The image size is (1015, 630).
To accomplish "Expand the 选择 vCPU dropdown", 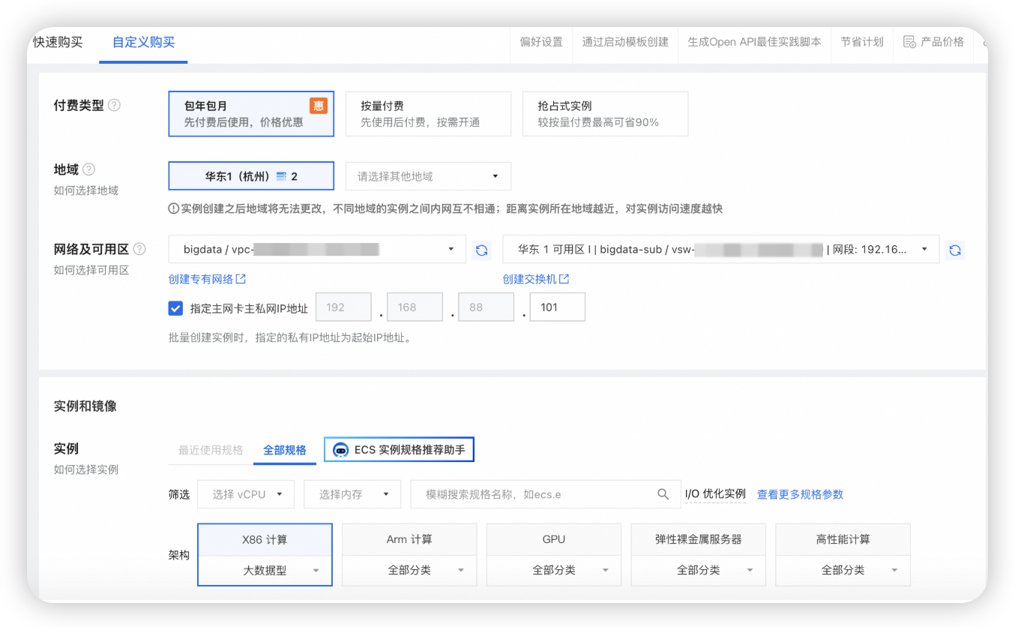I will click(x=245, y=494).
